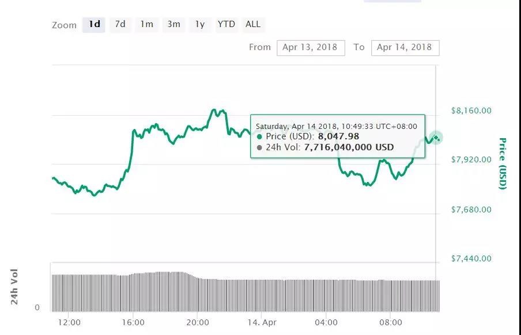Click the 14. Apr date axis label
Viewport: 521px width, 335px height.
point(261,322)
